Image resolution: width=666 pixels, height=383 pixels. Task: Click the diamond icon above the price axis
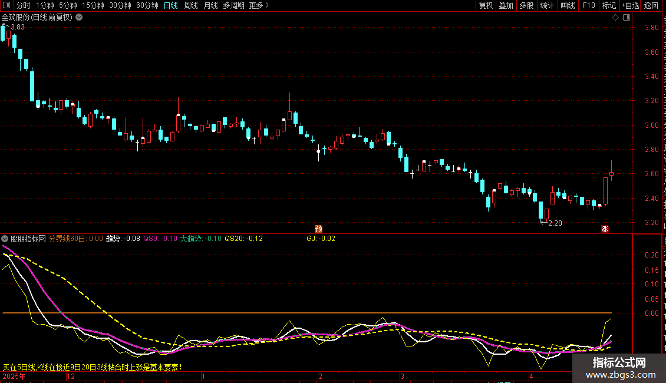coord(615,18)
